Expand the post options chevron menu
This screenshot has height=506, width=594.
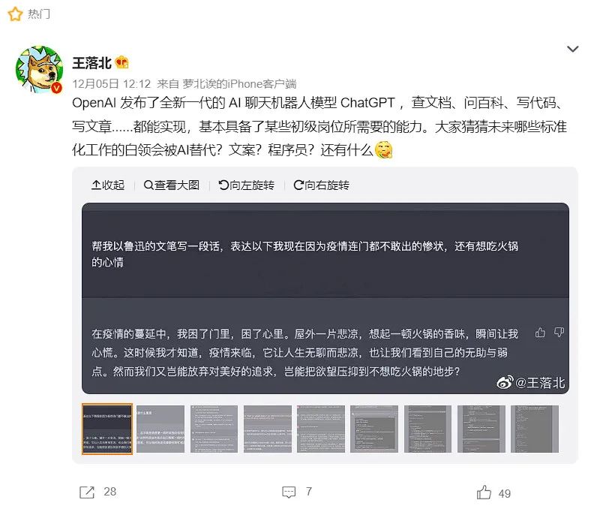[572, 49]
